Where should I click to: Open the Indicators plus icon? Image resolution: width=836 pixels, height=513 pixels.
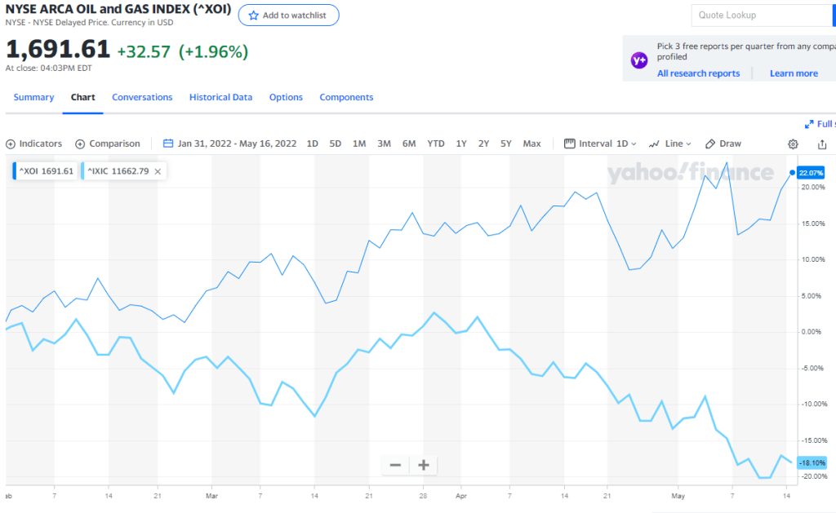pos(11,144)
